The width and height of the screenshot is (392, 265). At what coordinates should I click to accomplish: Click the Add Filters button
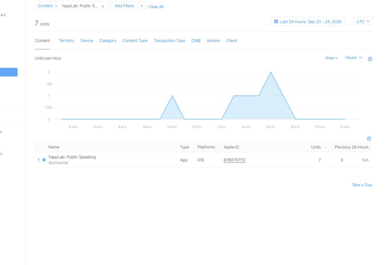[x=124, y=6]
